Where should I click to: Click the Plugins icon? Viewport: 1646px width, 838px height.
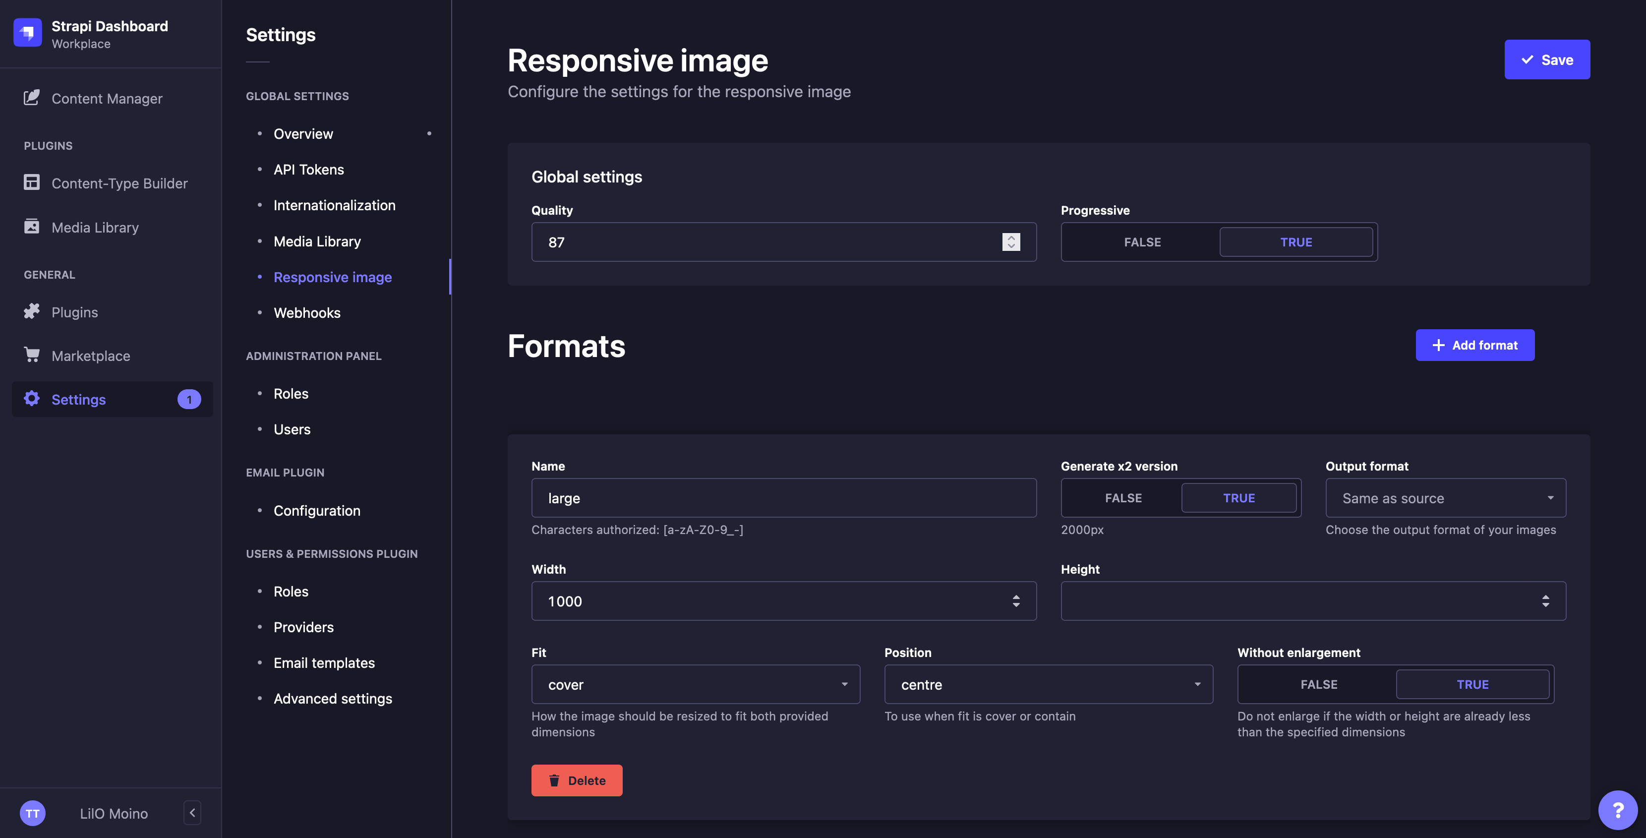(30, 312)
